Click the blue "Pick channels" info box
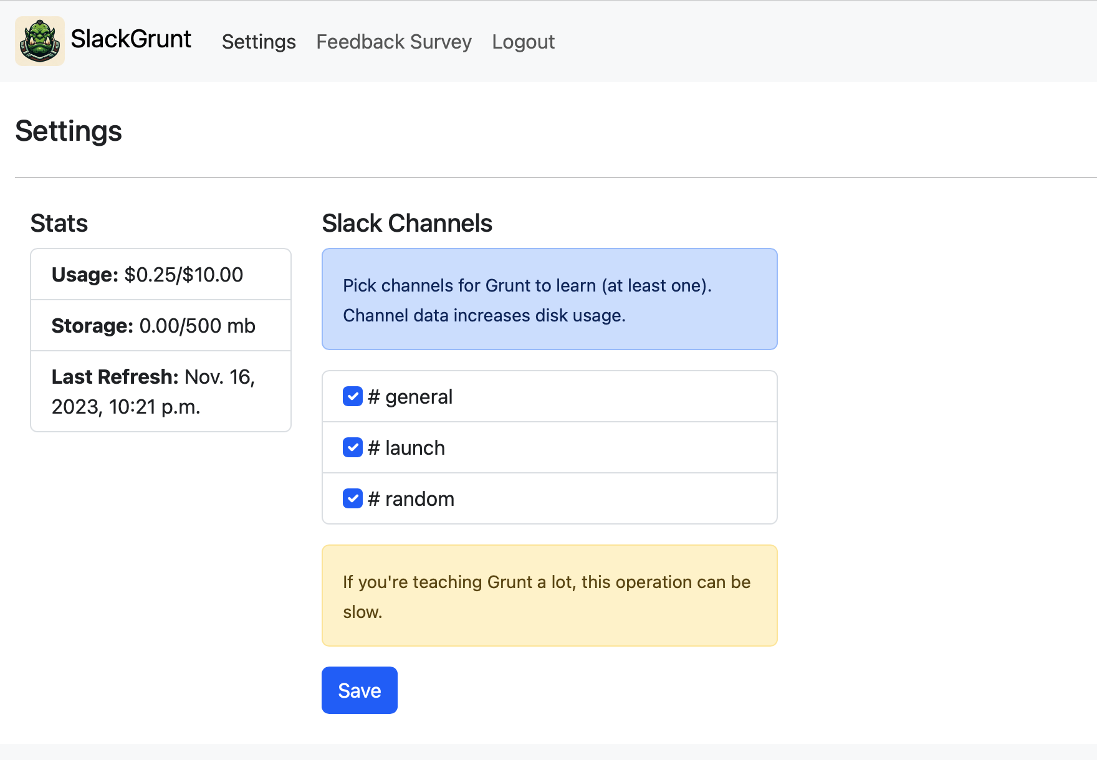 [x=549, y=300]
